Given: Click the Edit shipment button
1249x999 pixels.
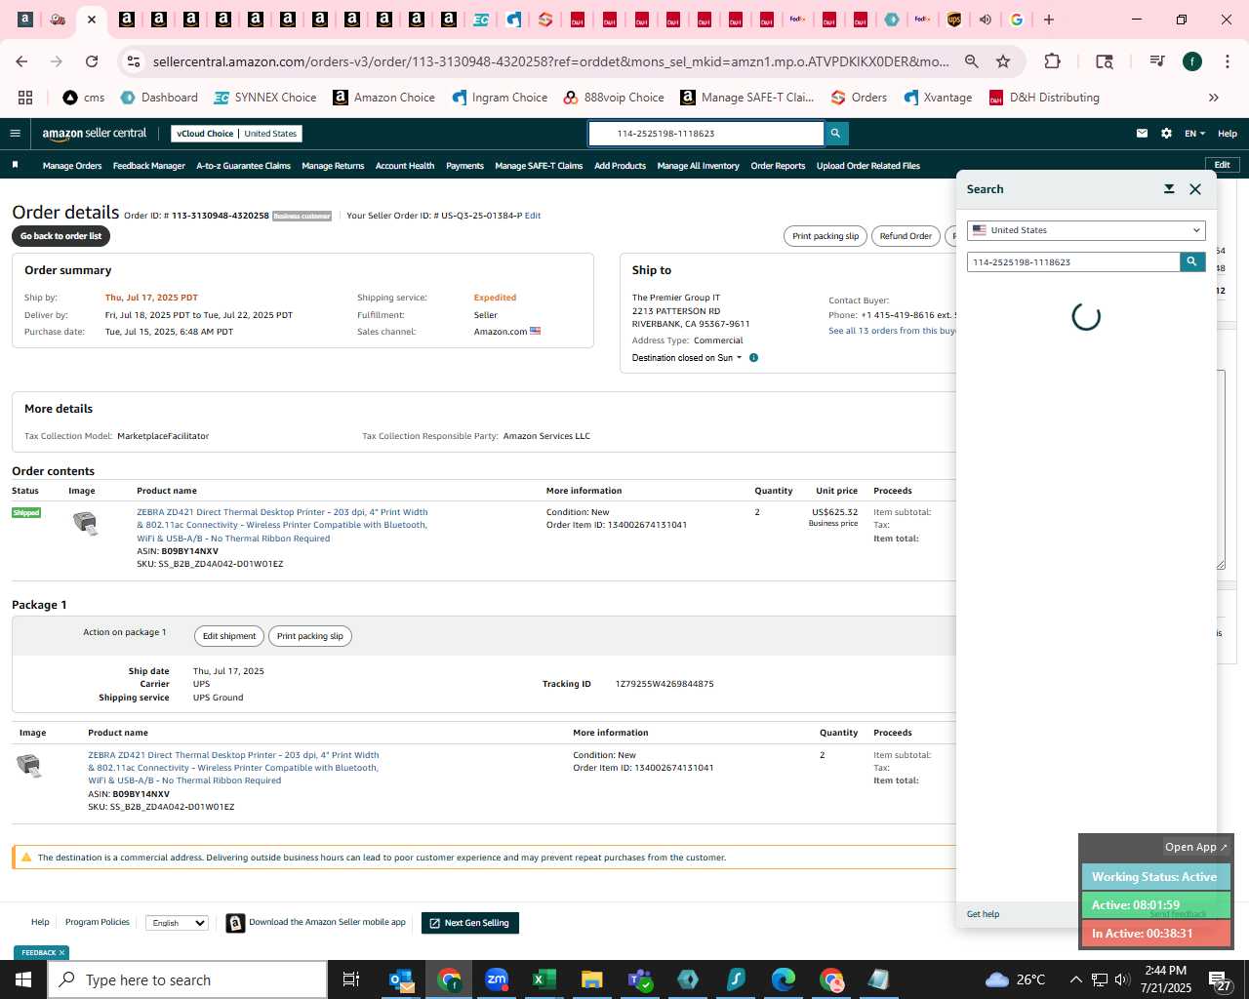Looking at the screenshot, I should [x=229, y=636].
